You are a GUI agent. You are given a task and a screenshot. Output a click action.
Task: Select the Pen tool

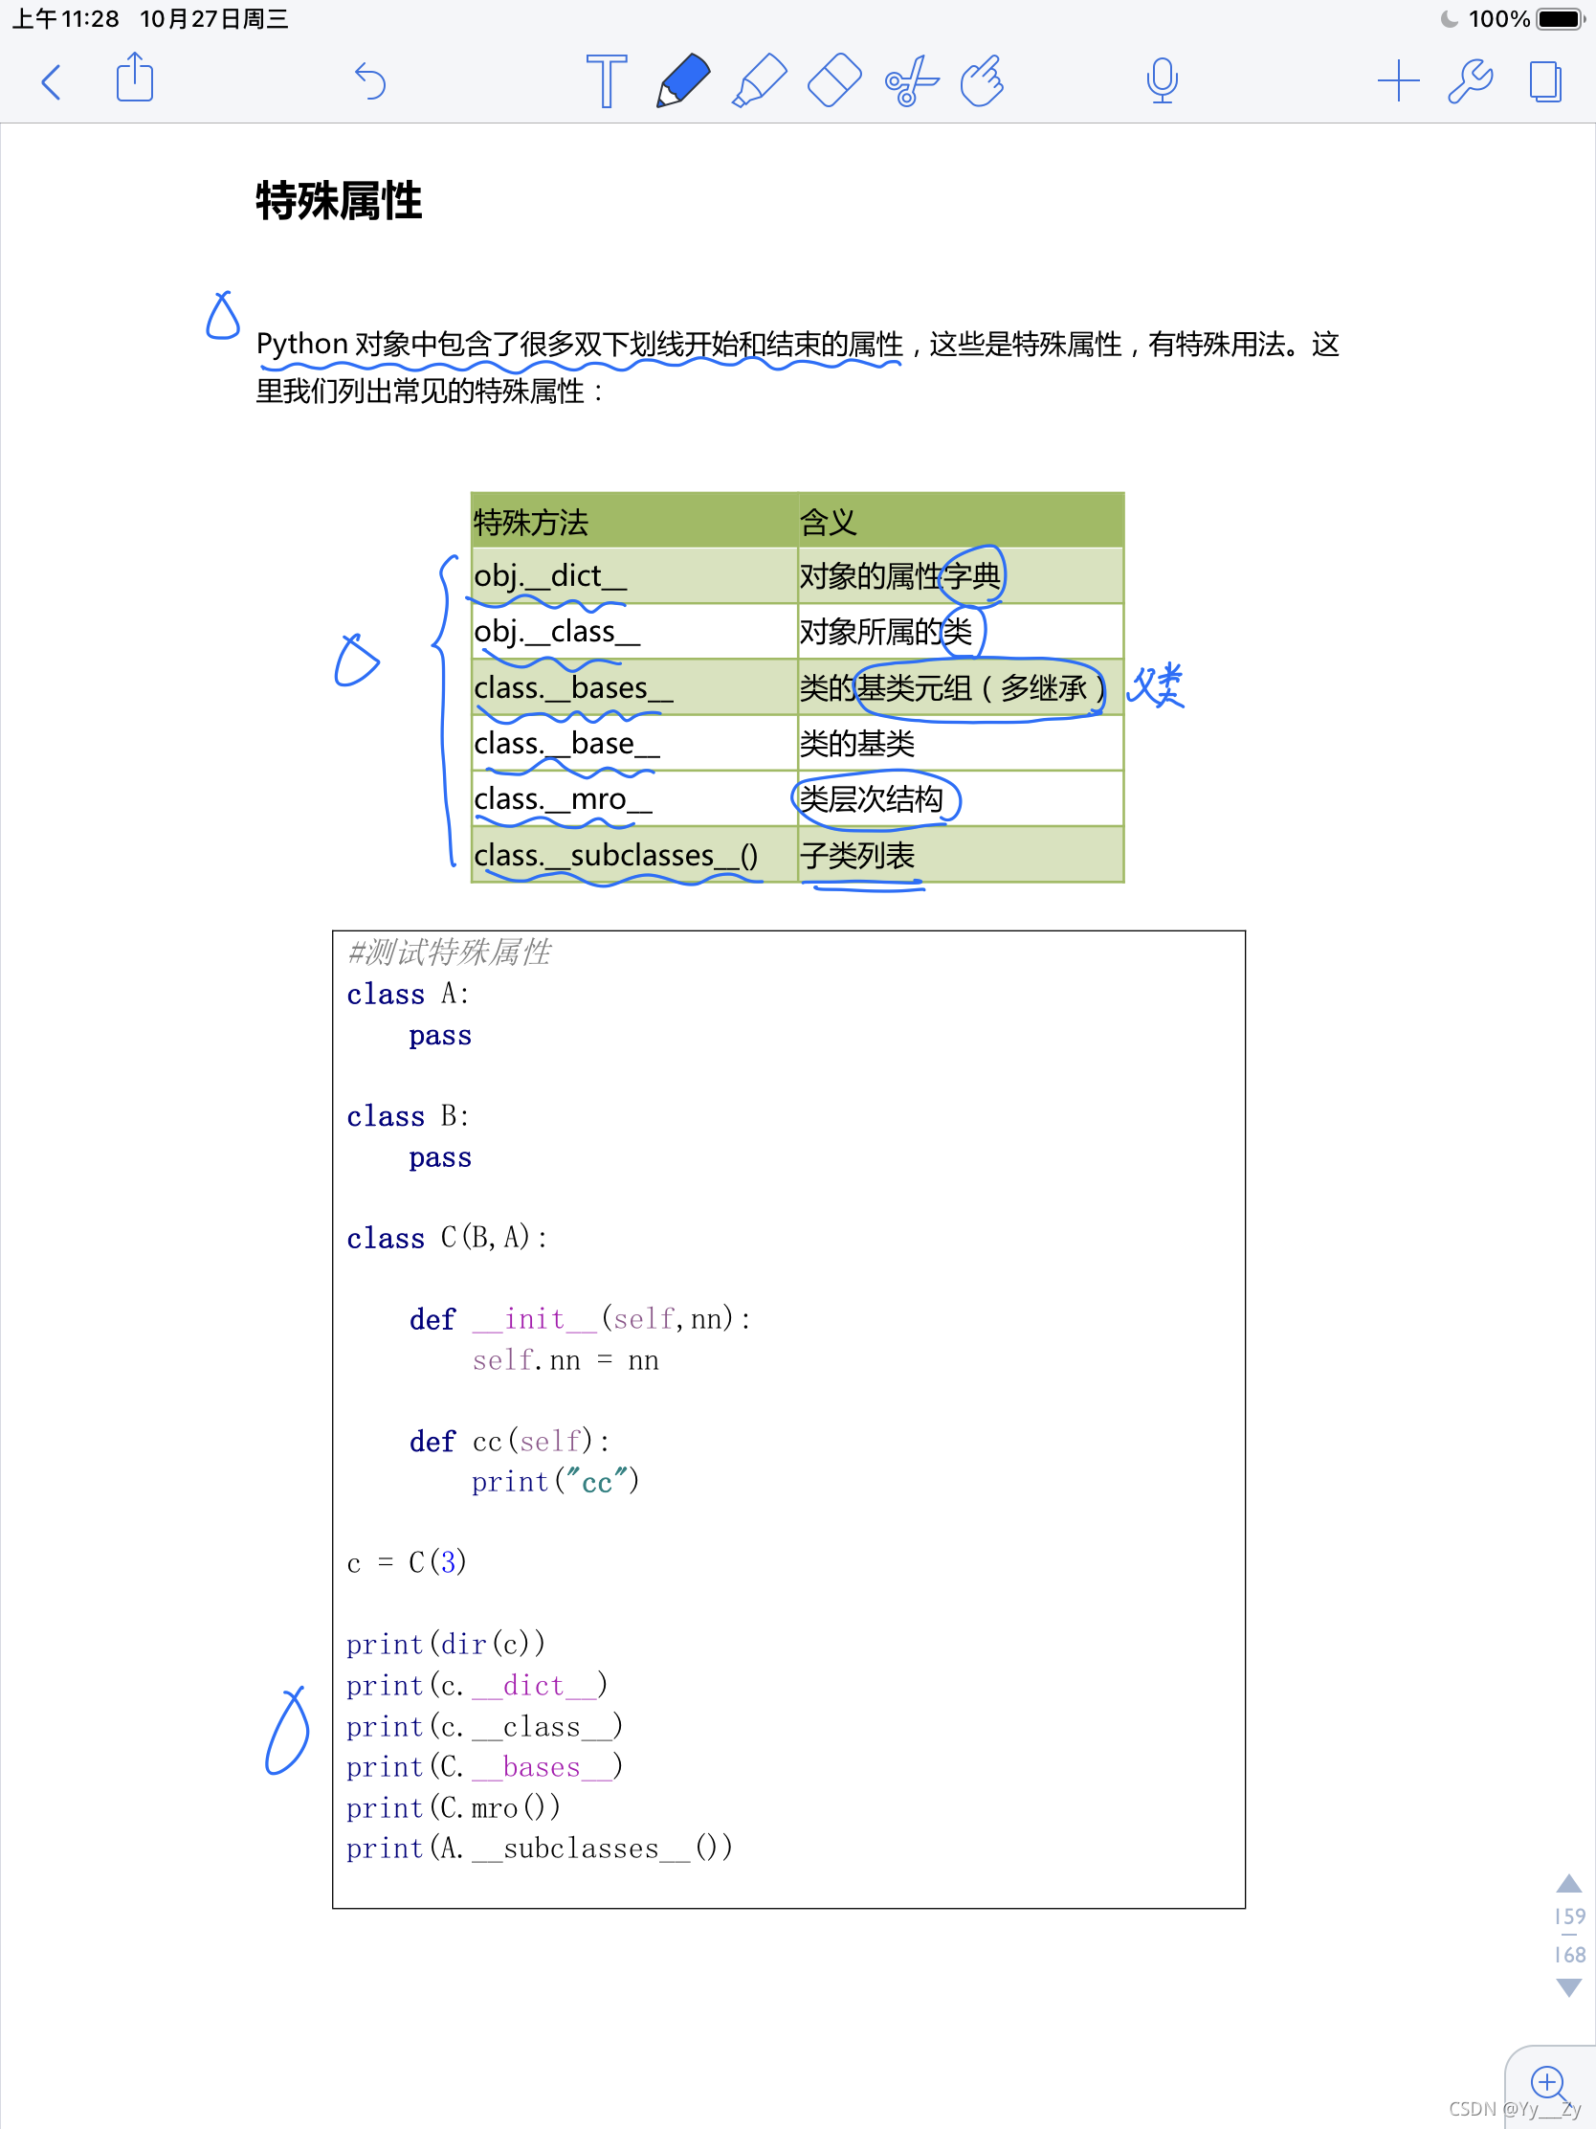pyautogui.click(x=682, y=80)
